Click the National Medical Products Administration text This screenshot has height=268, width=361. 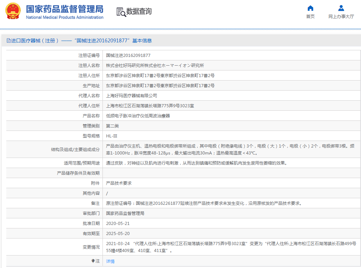pos(65,17)
